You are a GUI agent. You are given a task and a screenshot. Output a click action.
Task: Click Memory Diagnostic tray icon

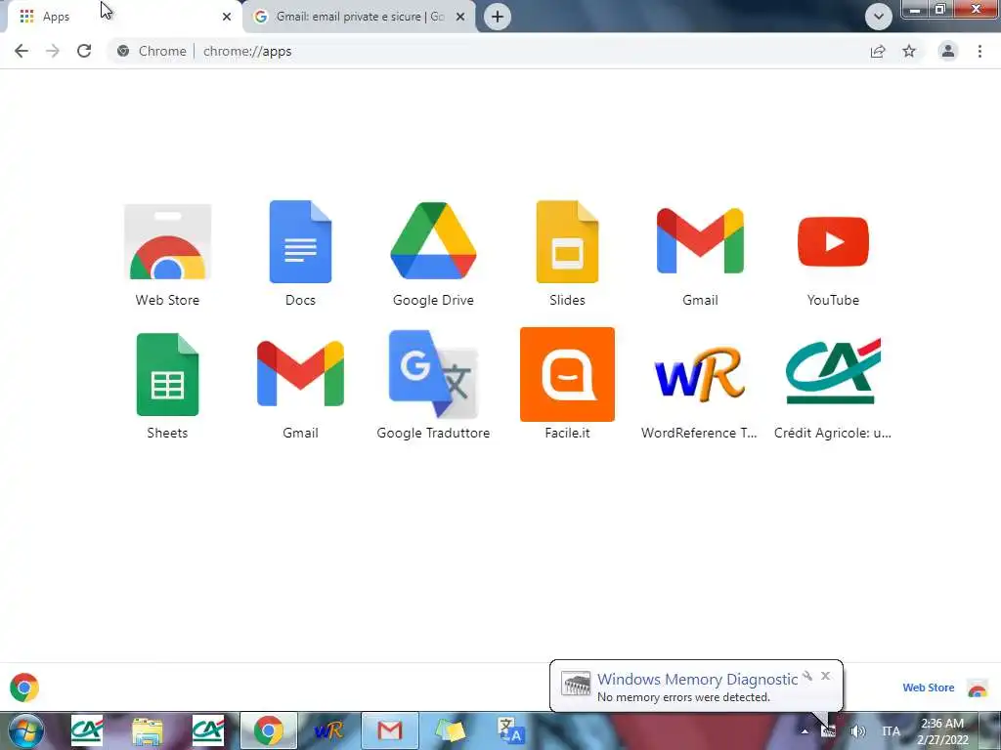tap(829, 731)
